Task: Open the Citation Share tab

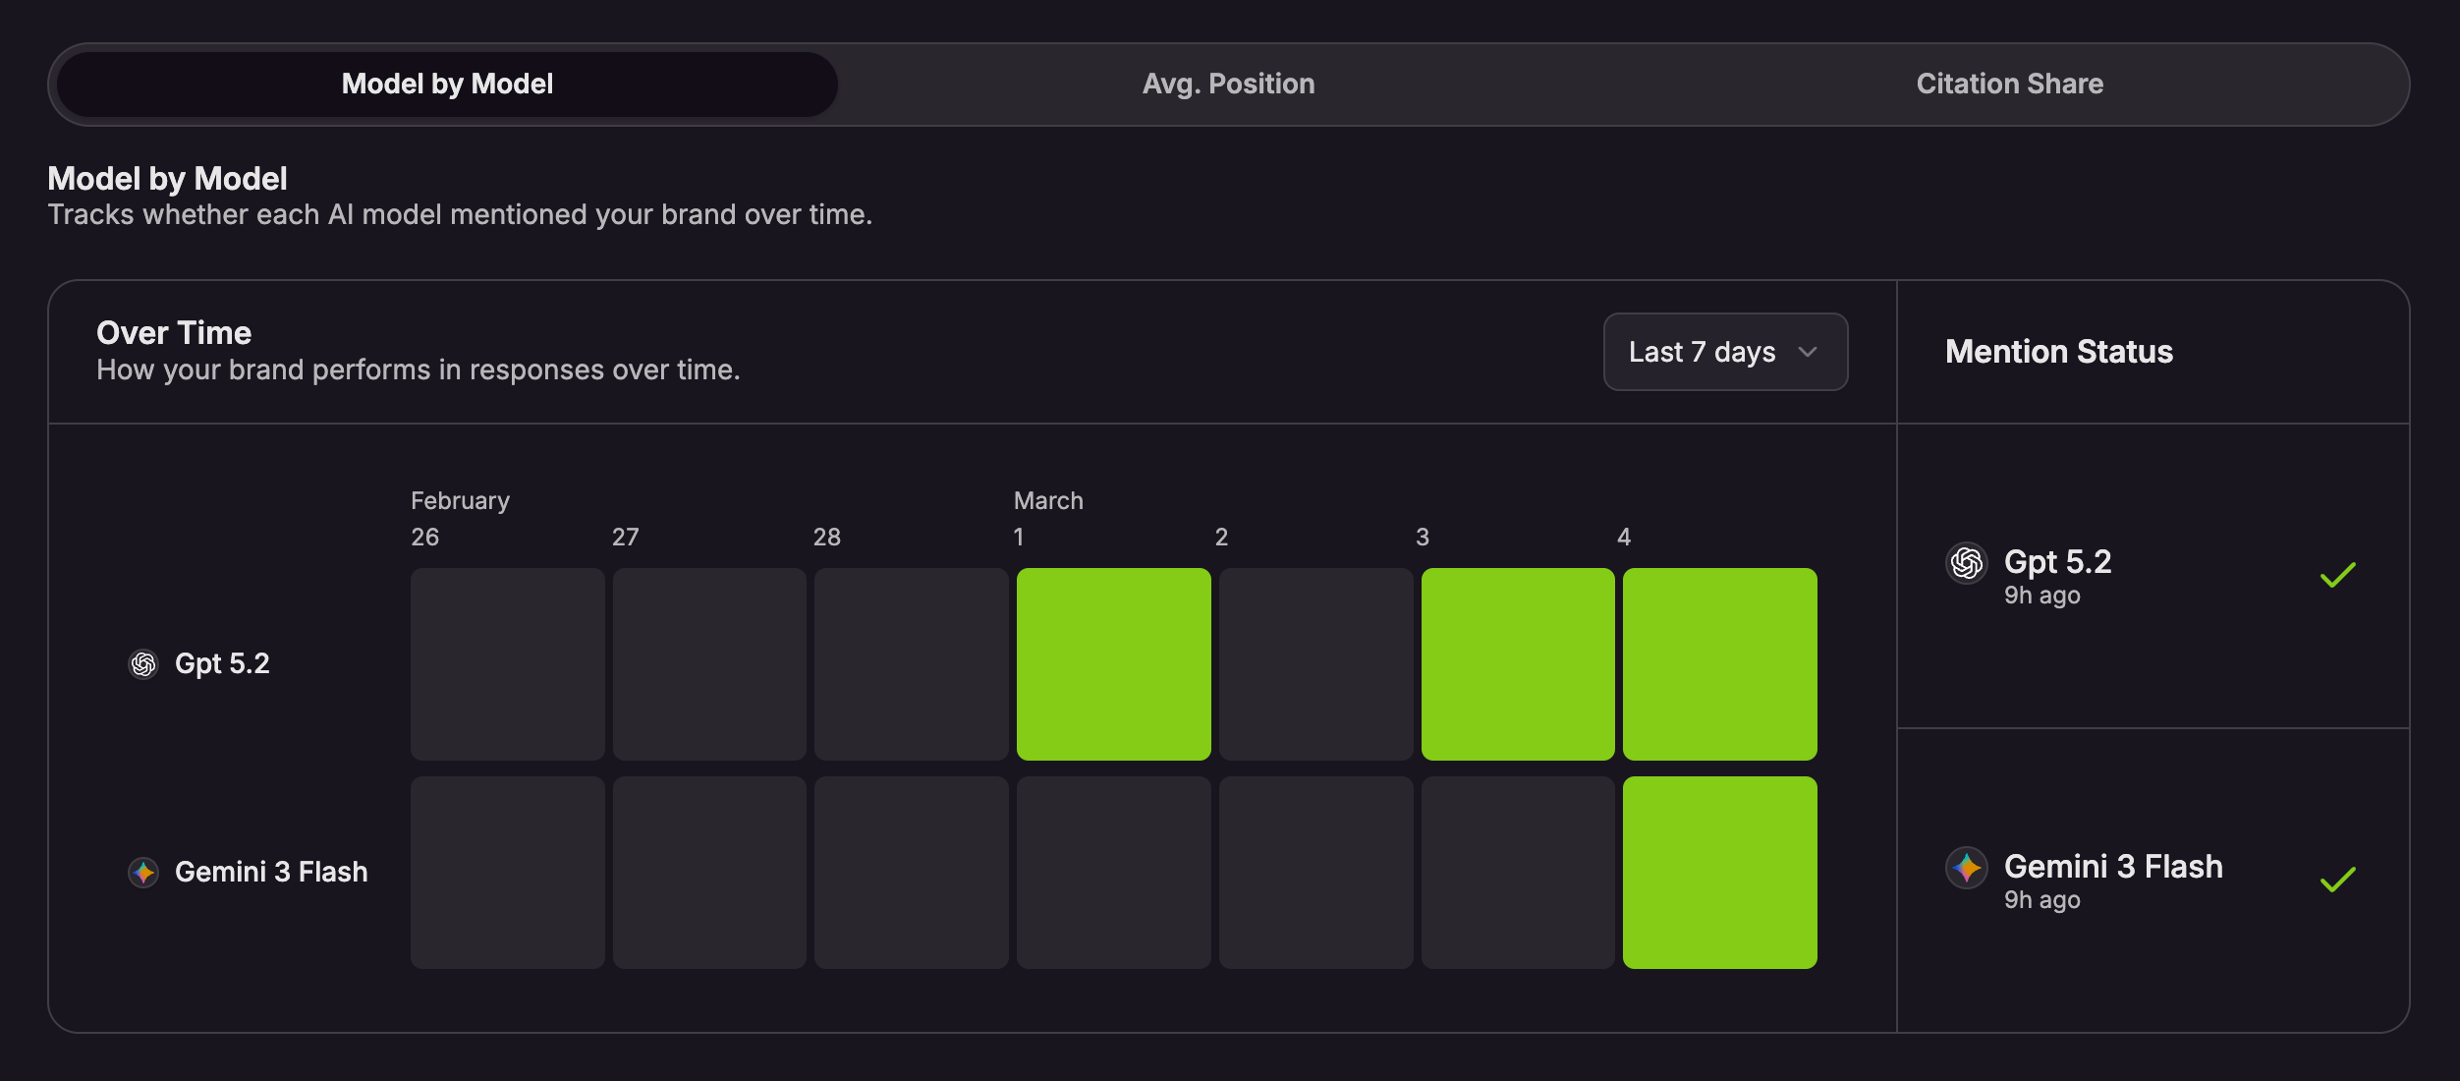Action: point(2009,85)
